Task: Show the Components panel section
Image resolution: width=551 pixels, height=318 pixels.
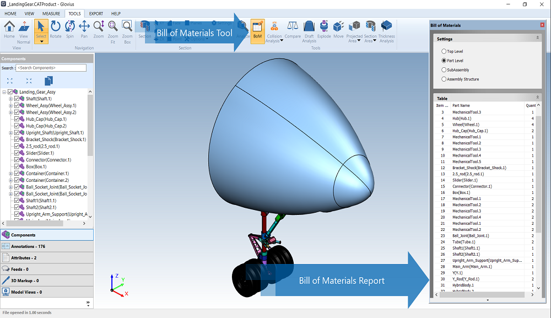Action: (47, 235)
